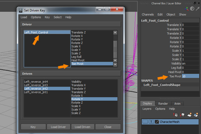Viewport: 201px width, 134px height.
Task: Open the Key menu in Set Driven Key
Action: pos(47,17)
